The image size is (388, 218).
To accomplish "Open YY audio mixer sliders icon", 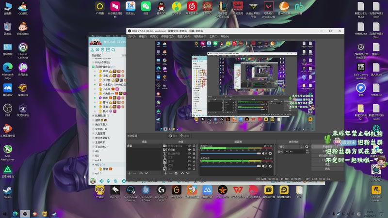I will (115, 181).
